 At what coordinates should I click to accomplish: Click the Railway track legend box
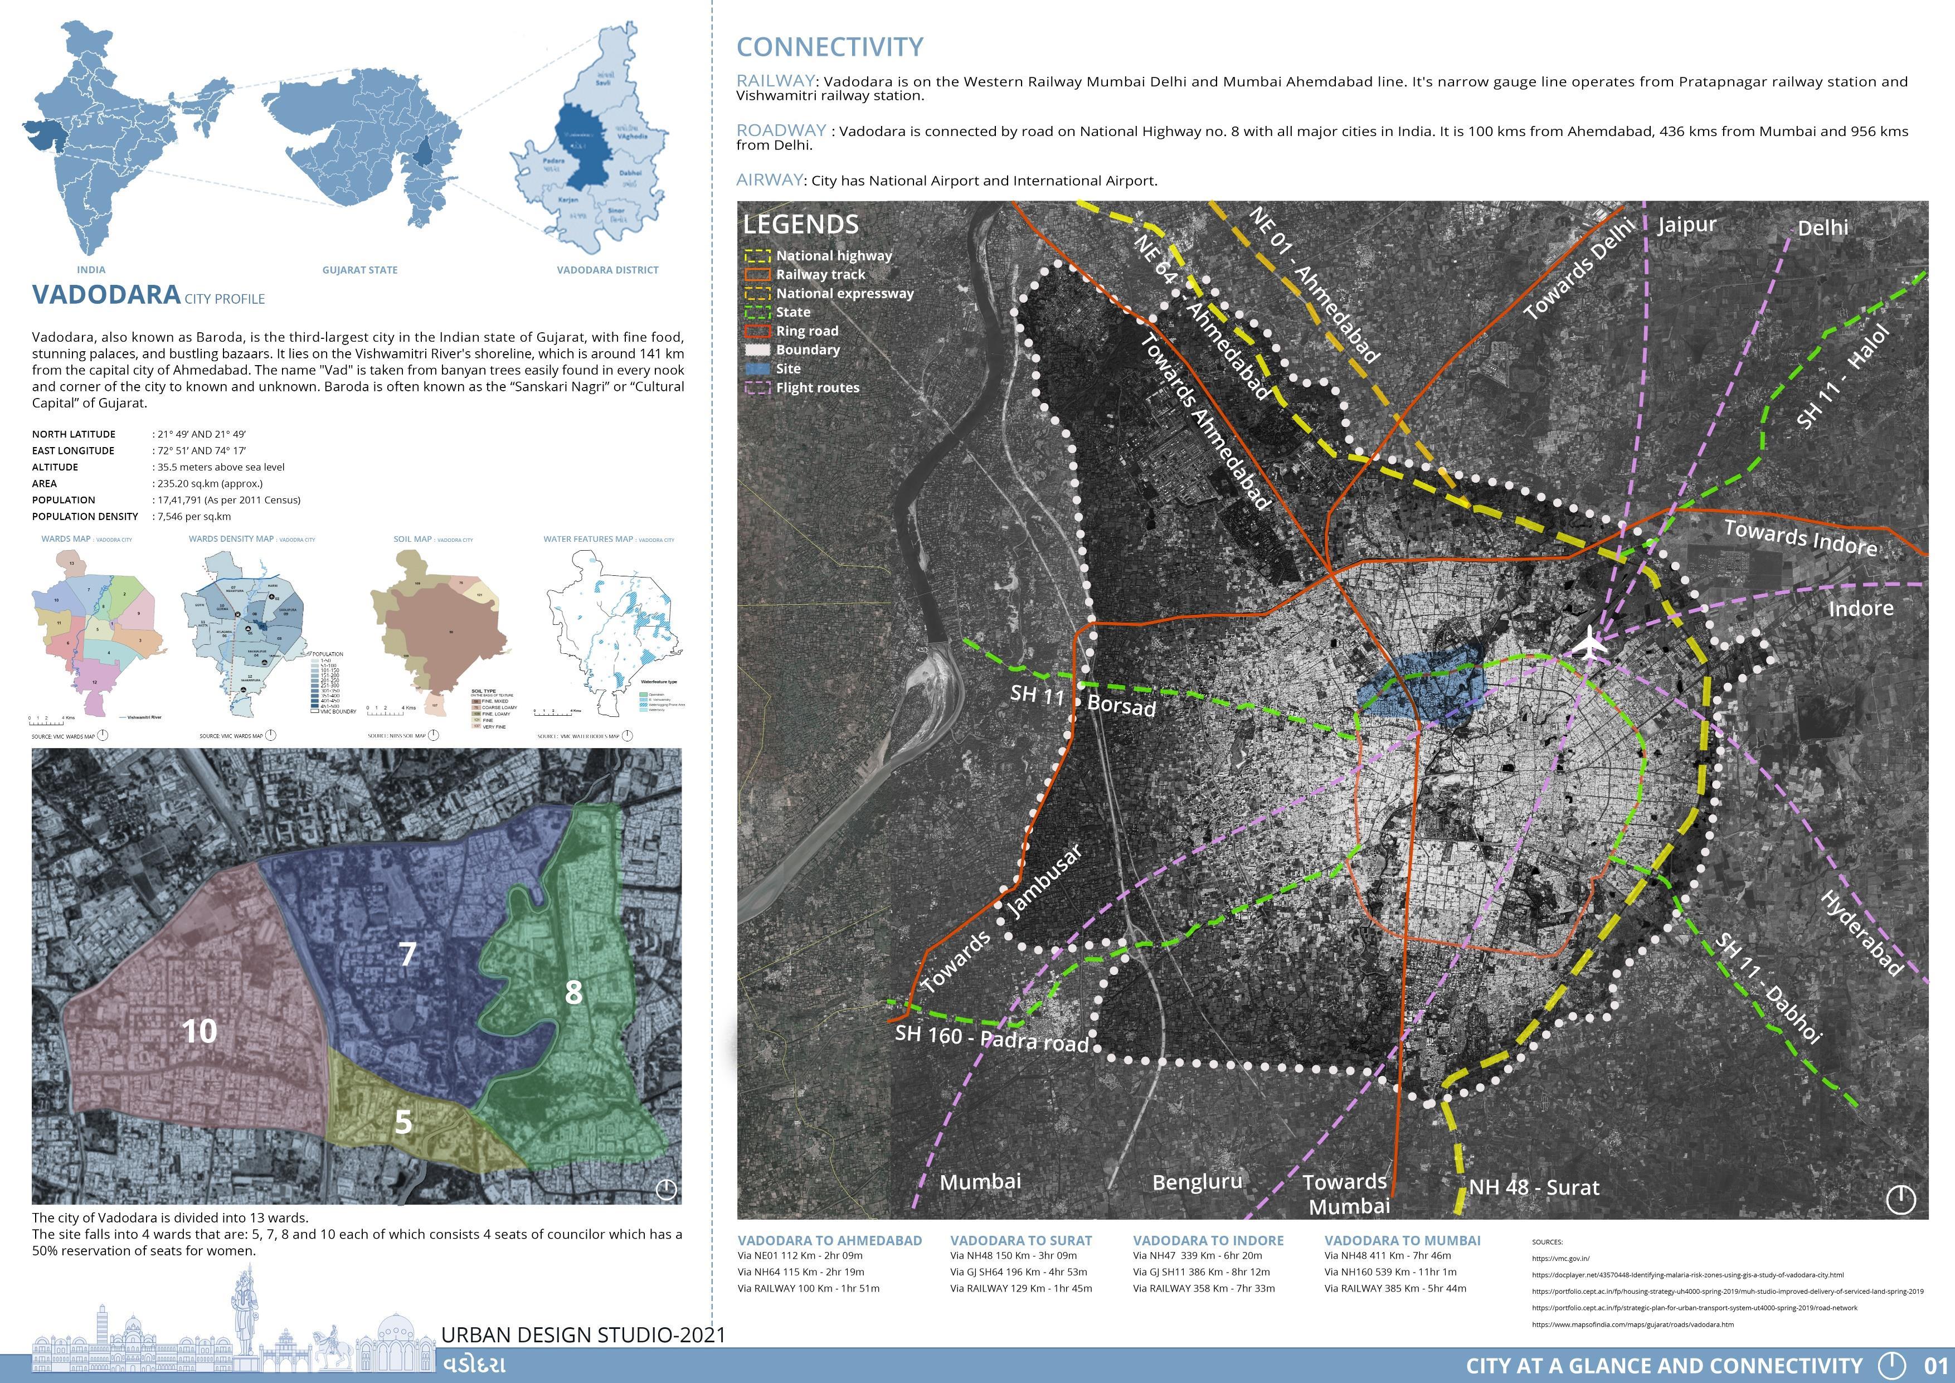[757, 274]
